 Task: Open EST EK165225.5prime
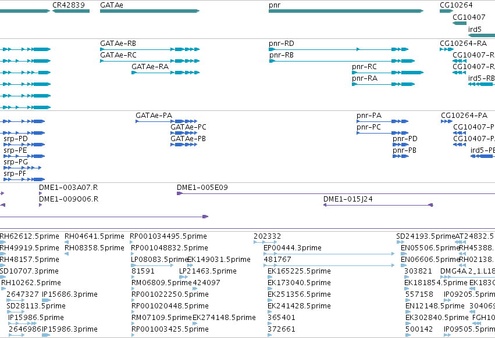pyautogui.click(x=299, y=271)
